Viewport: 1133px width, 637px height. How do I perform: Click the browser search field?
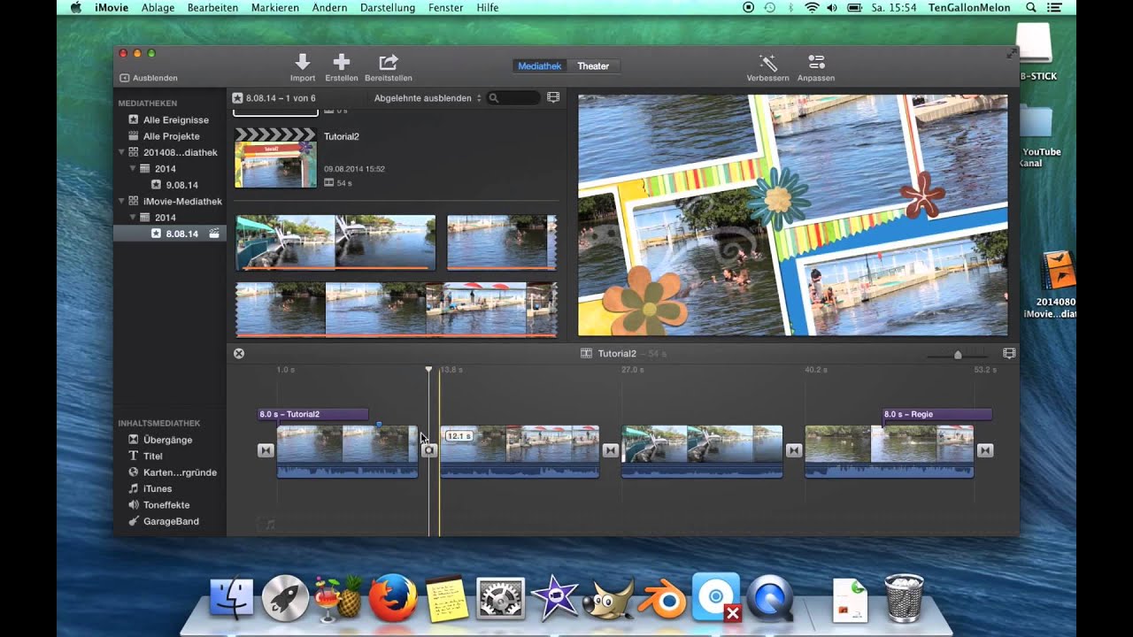point(513,98)
